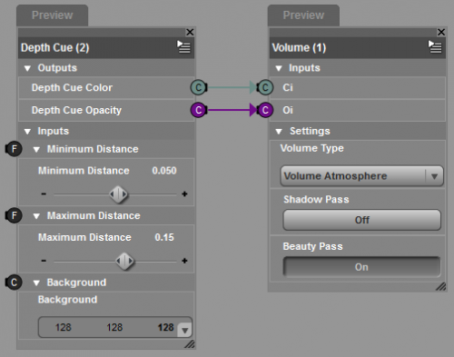Click the Minimum Distance float input connector
The width and height of the screenshot is (454, 357).
click(x=14, y=149)
